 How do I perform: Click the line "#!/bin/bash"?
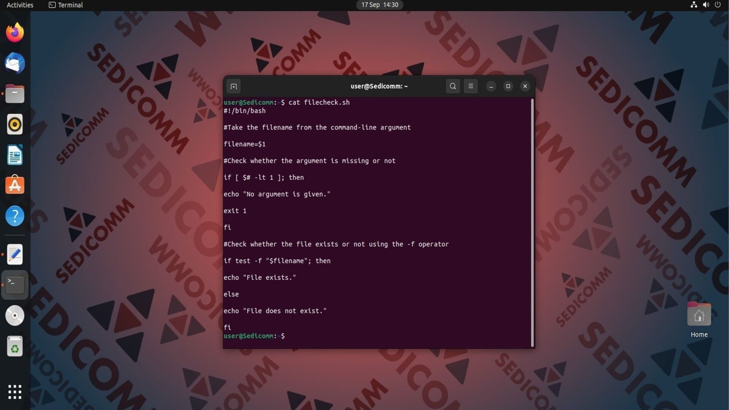pyautogui.click(x=245, y=111)
